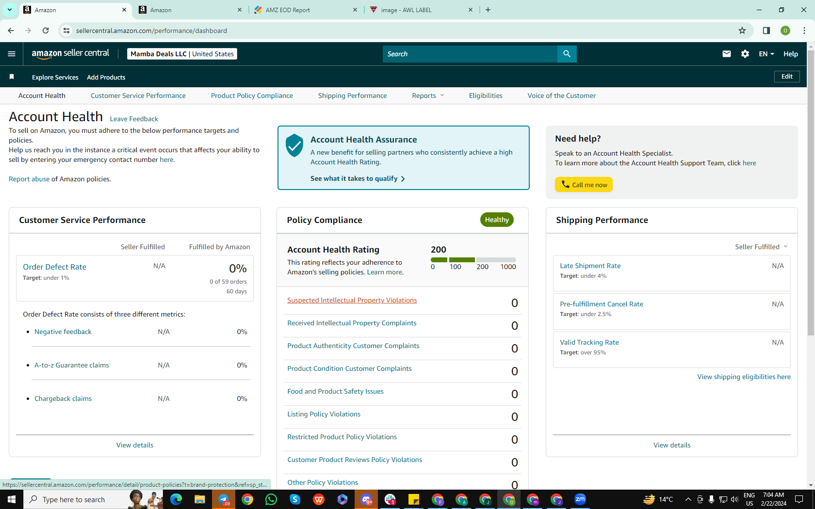Switch to the AMZ EOD Report browser tab
The width and height of the screenshot is (815, 509).
[x=306, y=10]
